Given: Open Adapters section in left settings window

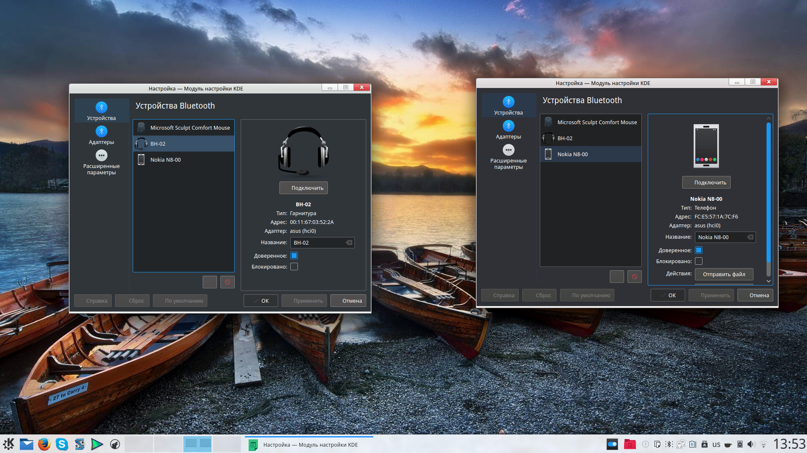Looking at the screenshot, I should (101, 135).
